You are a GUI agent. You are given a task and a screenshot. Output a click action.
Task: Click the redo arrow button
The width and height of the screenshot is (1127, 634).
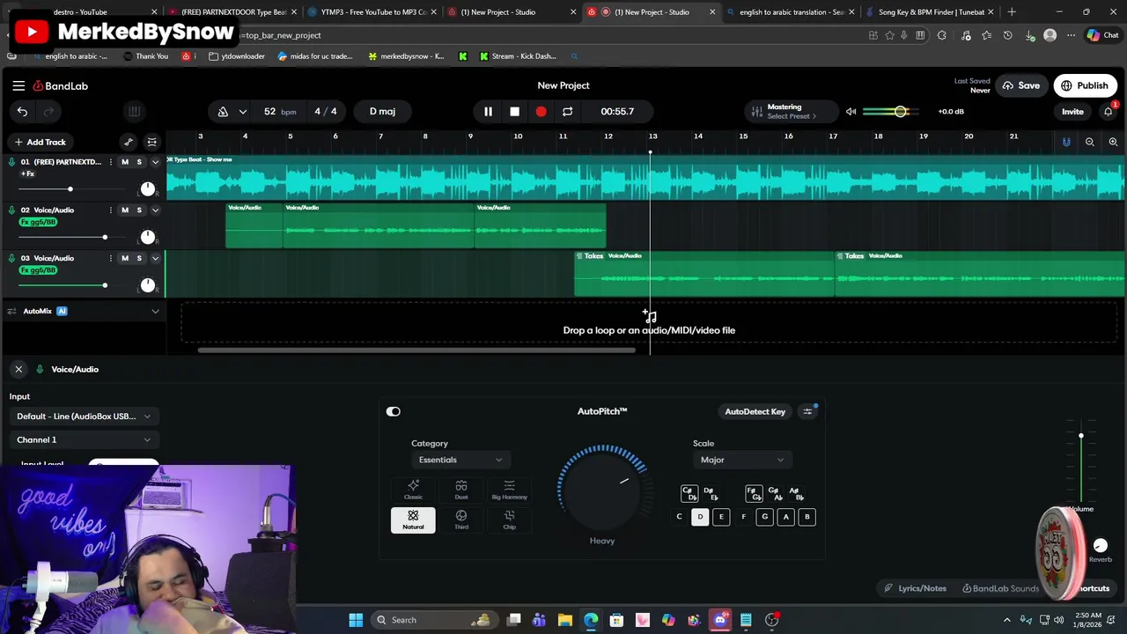click(48, 111)
